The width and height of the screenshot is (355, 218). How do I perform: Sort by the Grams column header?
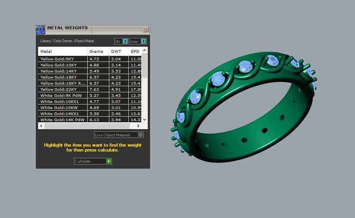point(98,51)
